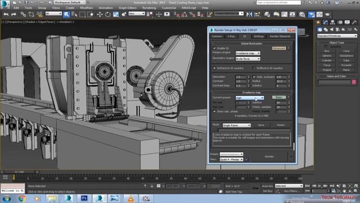Switch to the Hierarchy command panel tab
This screenshot has height=203, width=360.
tap(332, 23)
